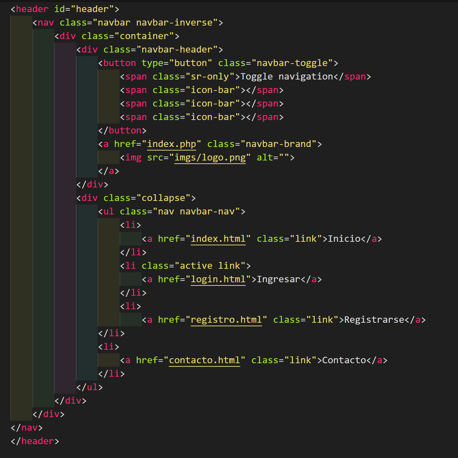The height and width of the screenshot is (458, 458).
Task: Click the "container" class string
Action: point(144,36)
